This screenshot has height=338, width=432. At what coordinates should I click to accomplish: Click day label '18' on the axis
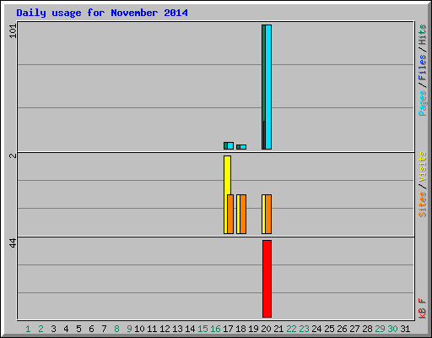pyautogui.click(x=240, y=329)
